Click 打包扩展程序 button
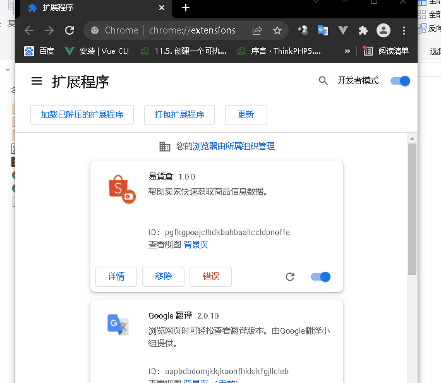This screenshot has width=441, height=383. [179, 115]
